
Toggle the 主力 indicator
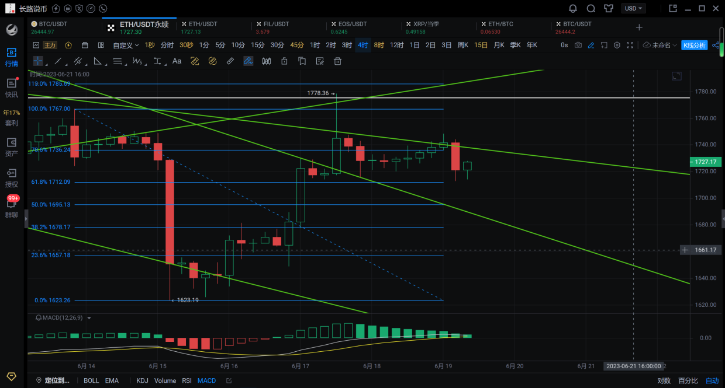(50, 45)
